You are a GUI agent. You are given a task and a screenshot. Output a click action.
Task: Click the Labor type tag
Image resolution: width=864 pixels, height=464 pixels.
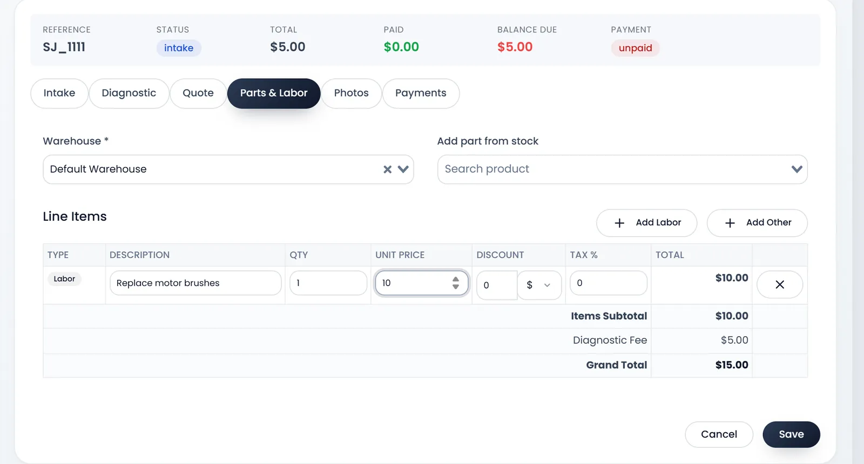pos(64,279)
